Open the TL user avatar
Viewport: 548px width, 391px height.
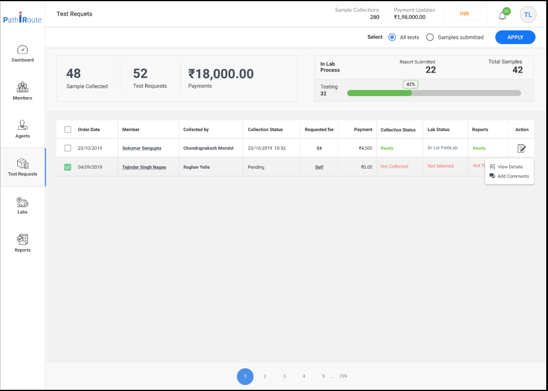528,14
